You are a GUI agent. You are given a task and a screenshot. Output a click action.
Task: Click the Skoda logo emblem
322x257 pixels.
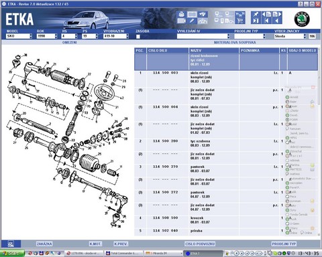coord(302,19)
